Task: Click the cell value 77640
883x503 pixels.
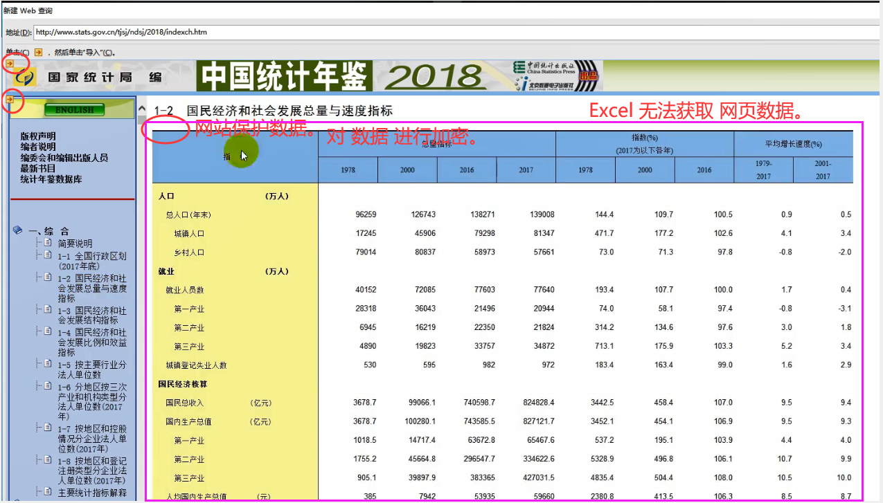Action: coord(543,290)
